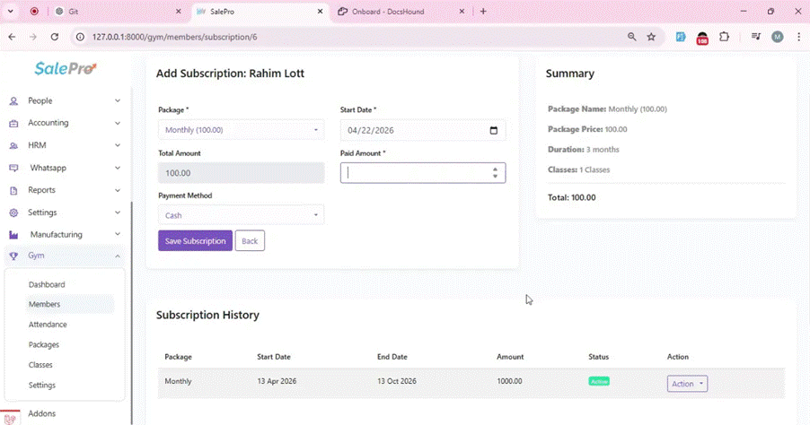Open Packages under the Gym menu

(44, 345)
